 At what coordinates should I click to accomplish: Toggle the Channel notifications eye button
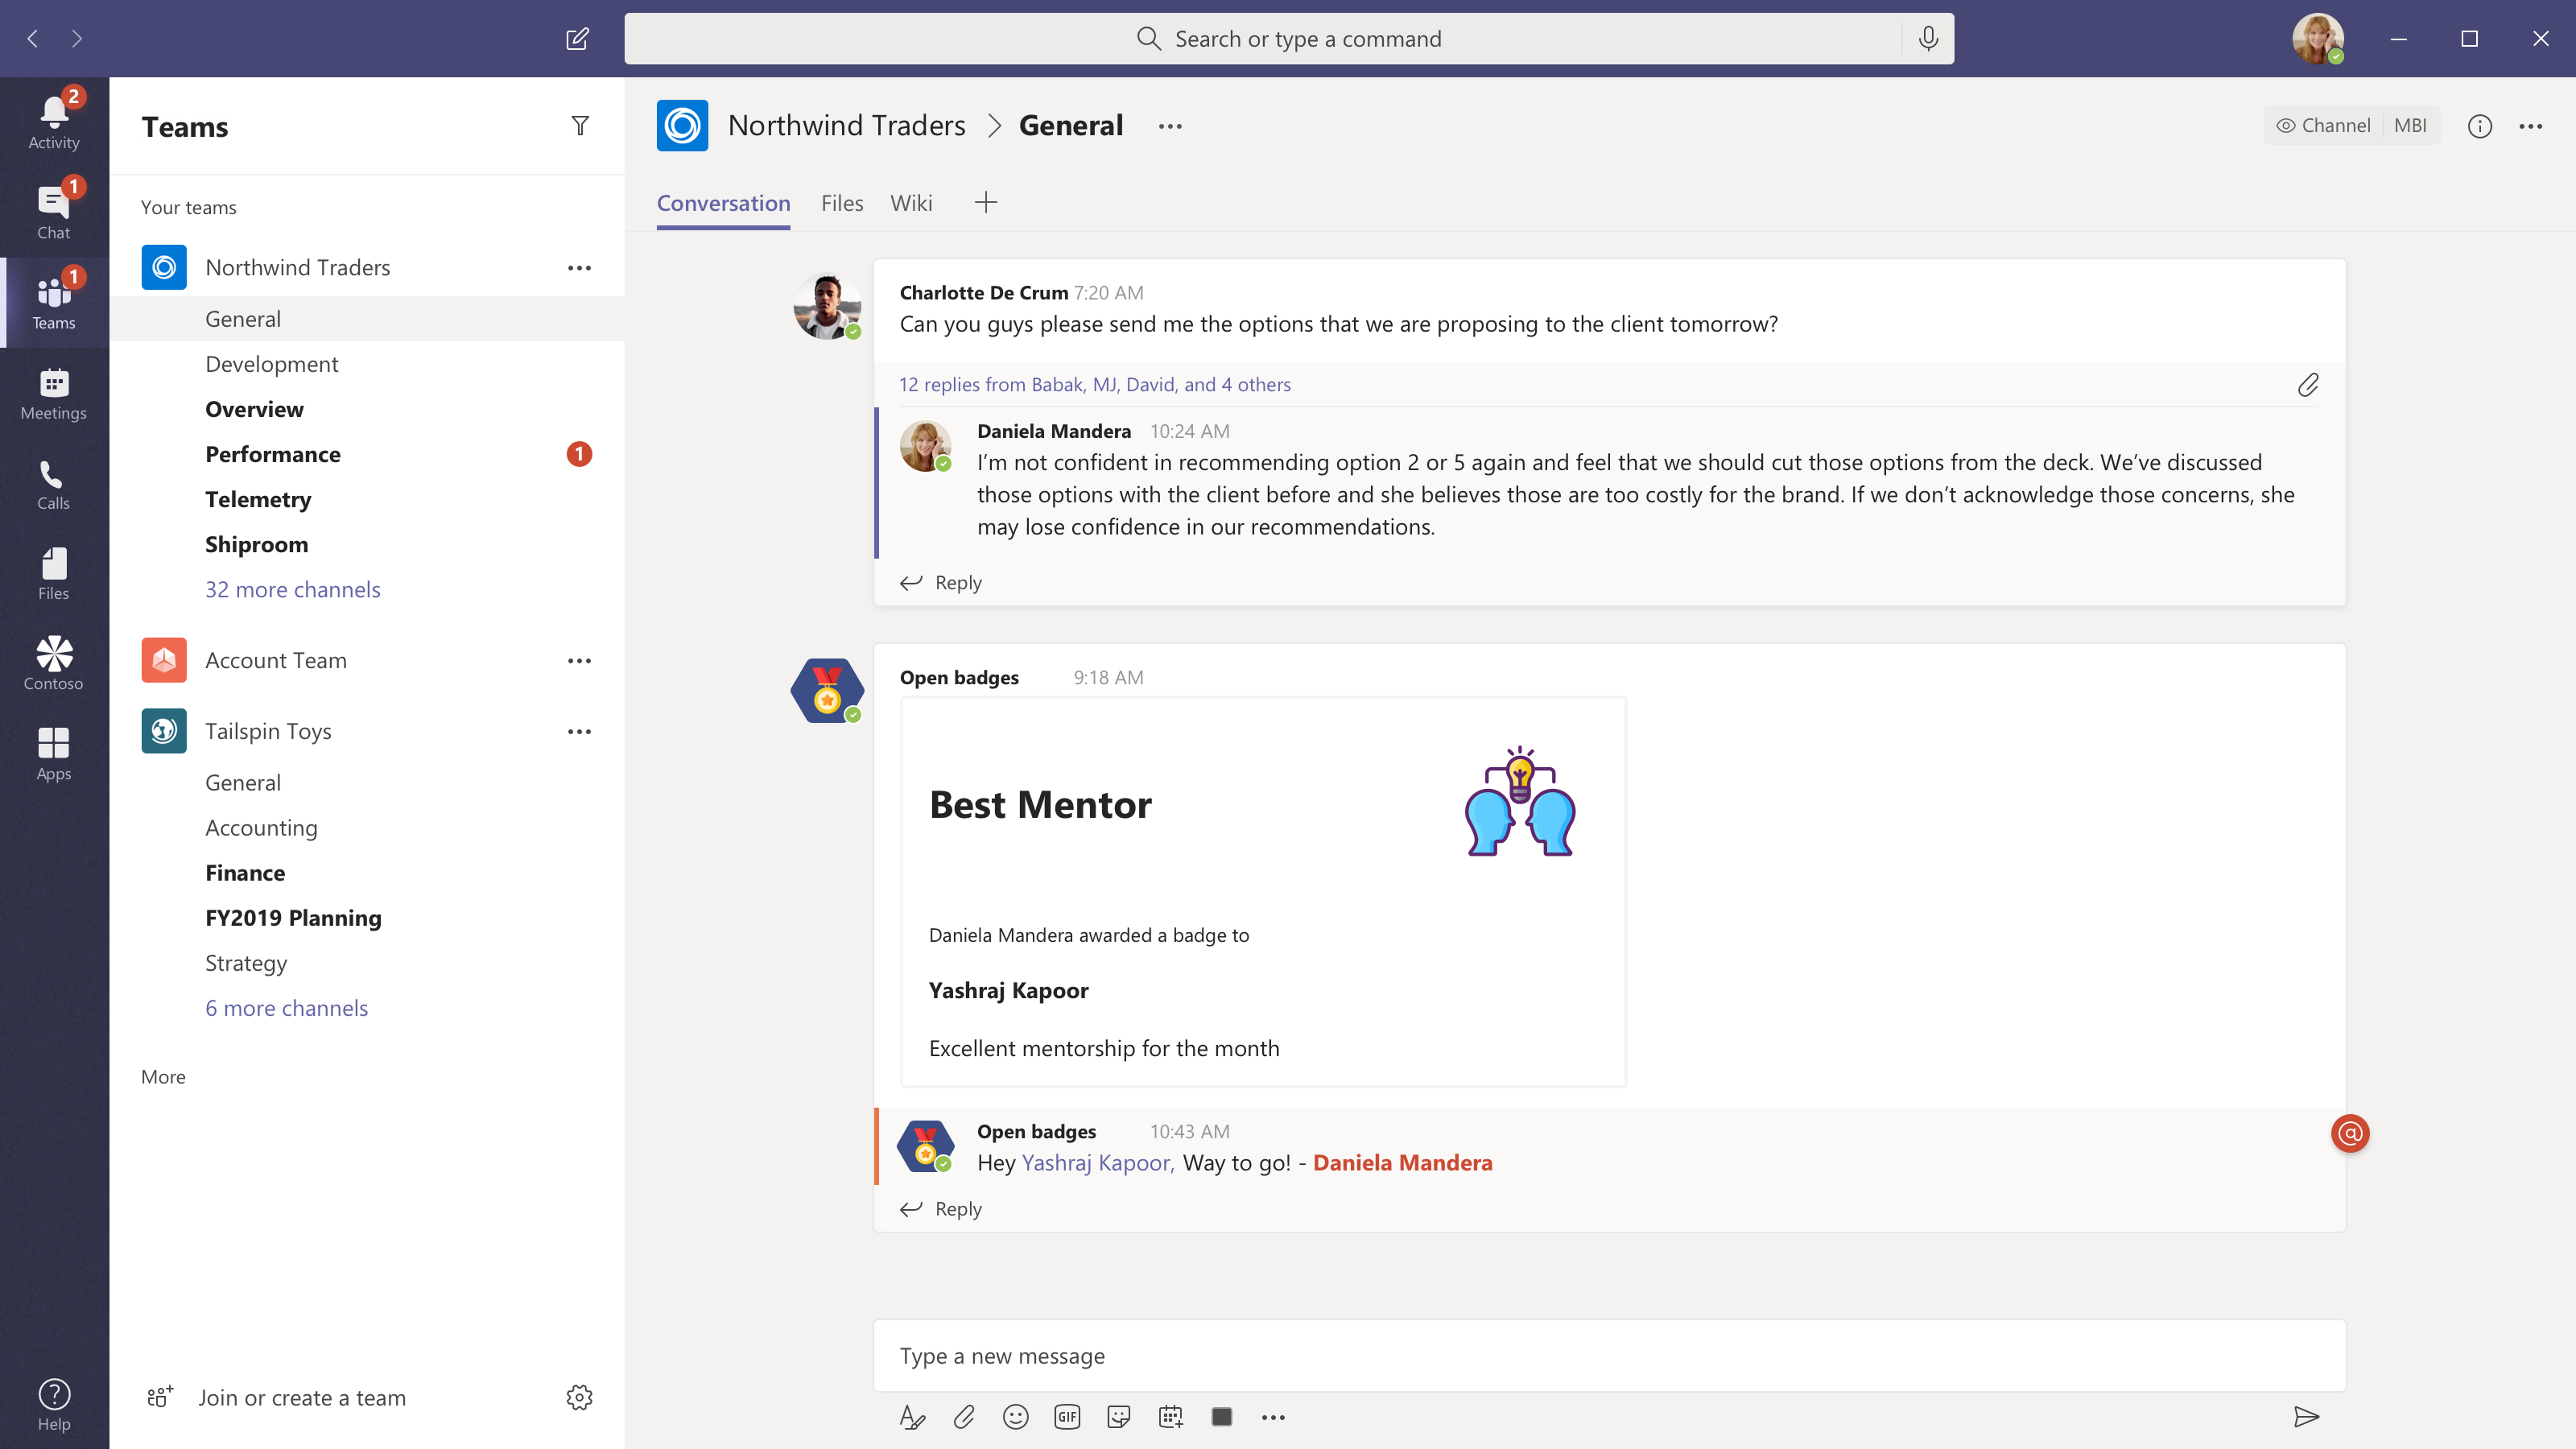(2323, 126)
